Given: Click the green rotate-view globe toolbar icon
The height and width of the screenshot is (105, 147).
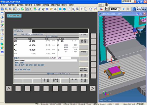Looking at the screenshot, I should pyautogui.click(x=22, y=9).
